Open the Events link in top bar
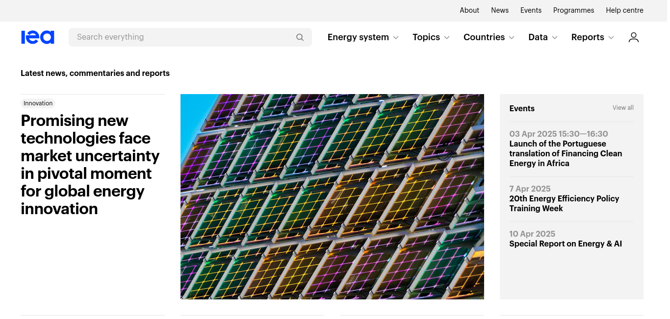Image resolution: width=670 pixels, height=319 pixels. point(531,10)
